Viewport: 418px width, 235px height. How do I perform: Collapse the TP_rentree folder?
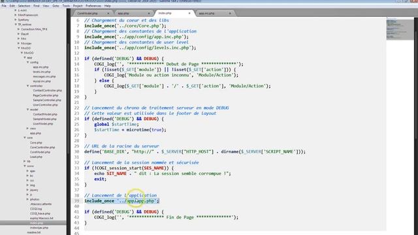(x=16, y=25)
